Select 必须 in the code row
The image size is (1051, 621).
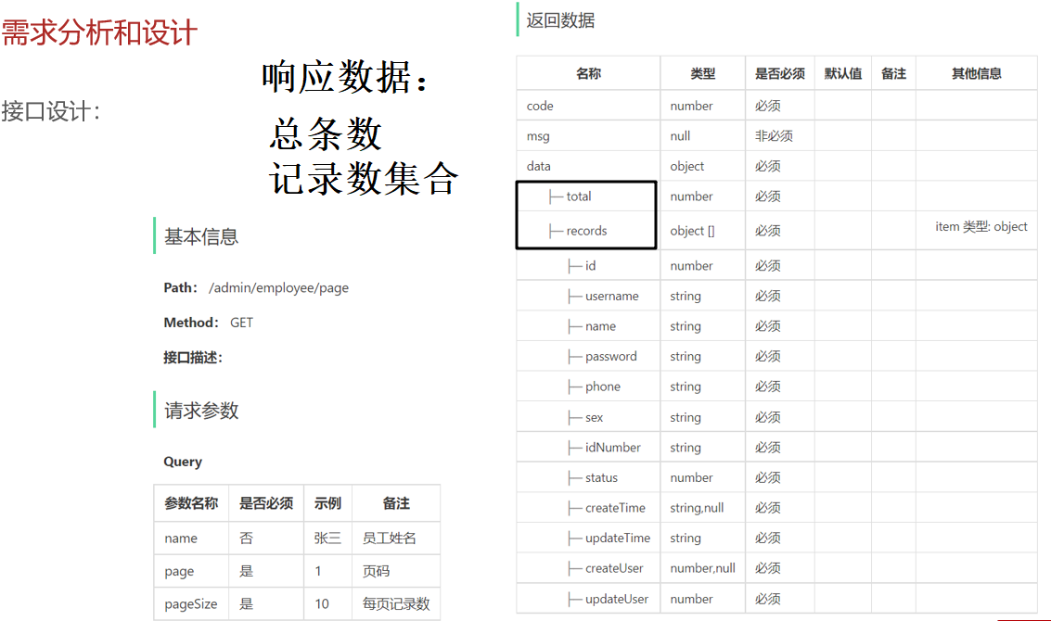[767, 106]
